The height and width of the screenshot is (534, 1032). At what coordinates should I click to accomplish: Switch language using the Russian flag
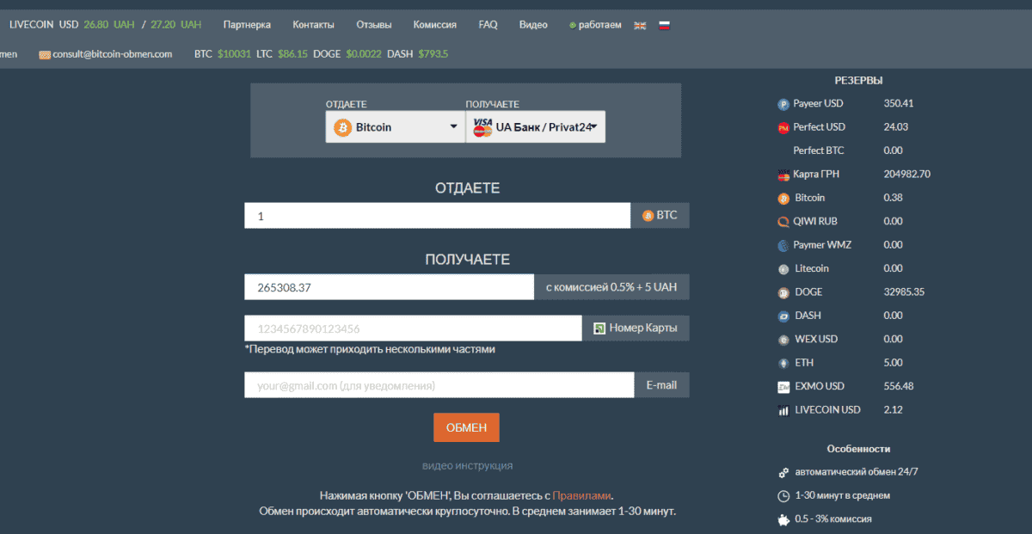coord(663,25)
